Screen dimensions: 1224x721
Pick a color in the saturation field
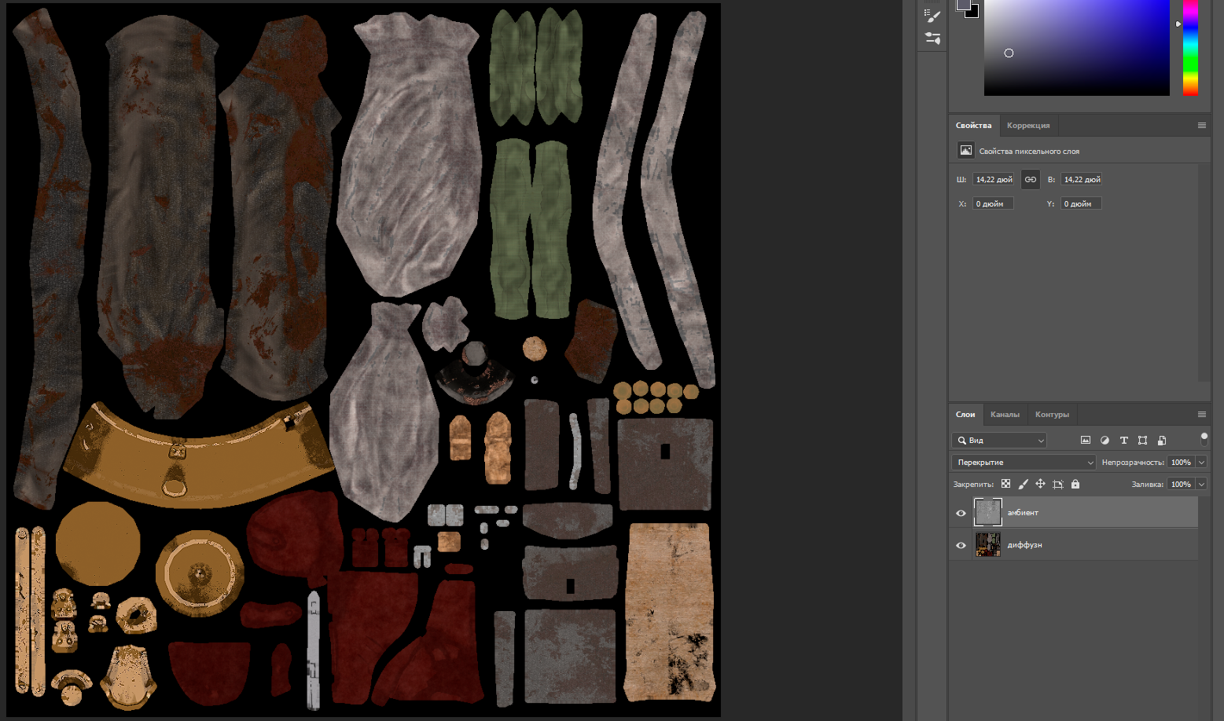(x=1076, y=47)
